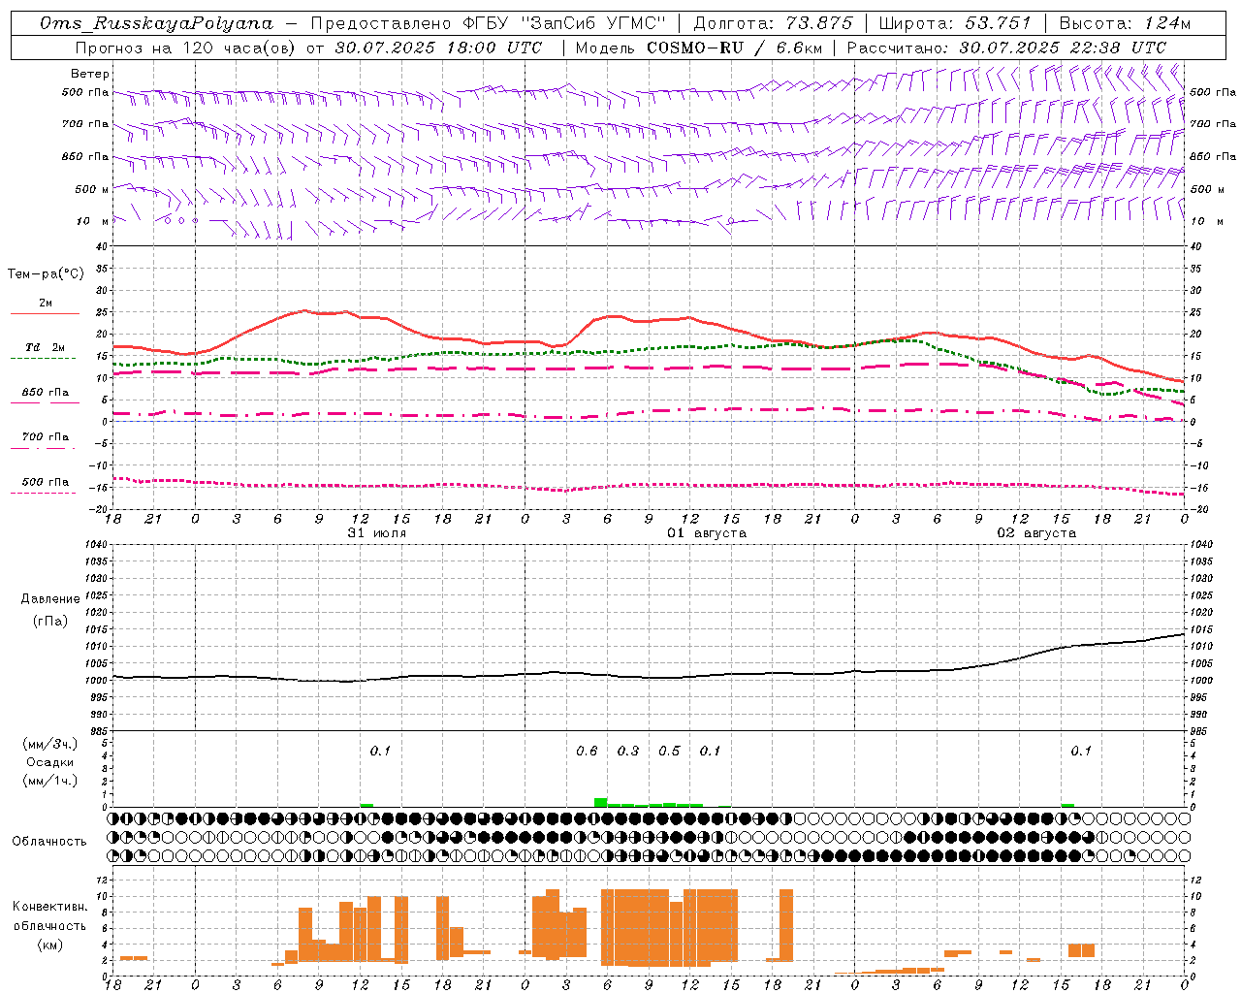Click the "Облачность" cloud cover row label

pos(49,842)
